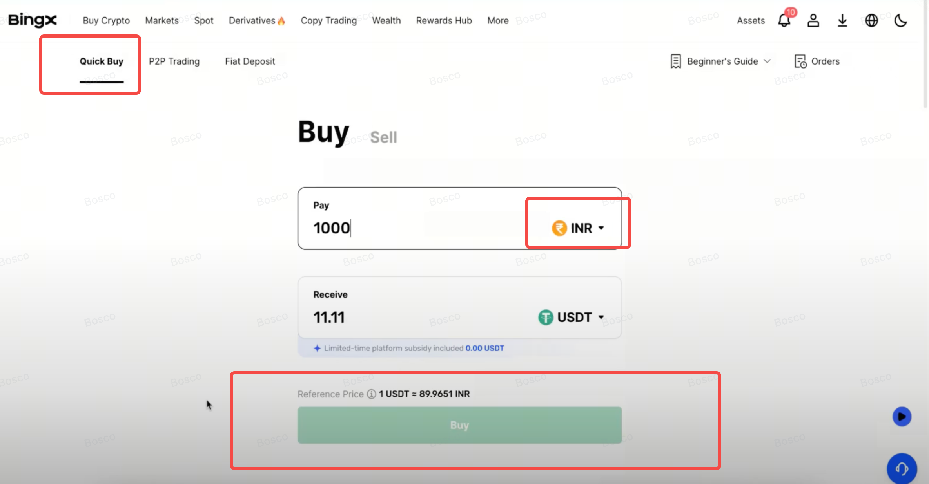
Task: Open the Fiat Deposit tab
Action: 250,61
